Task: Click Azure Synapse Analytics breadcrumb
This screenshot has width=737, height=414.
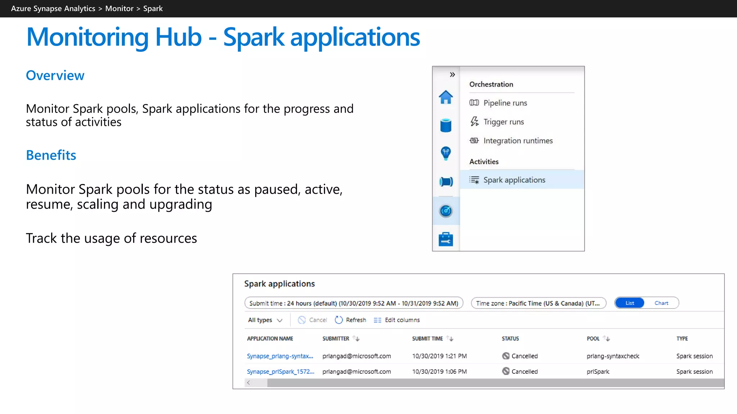Action: tap(53, 8)
